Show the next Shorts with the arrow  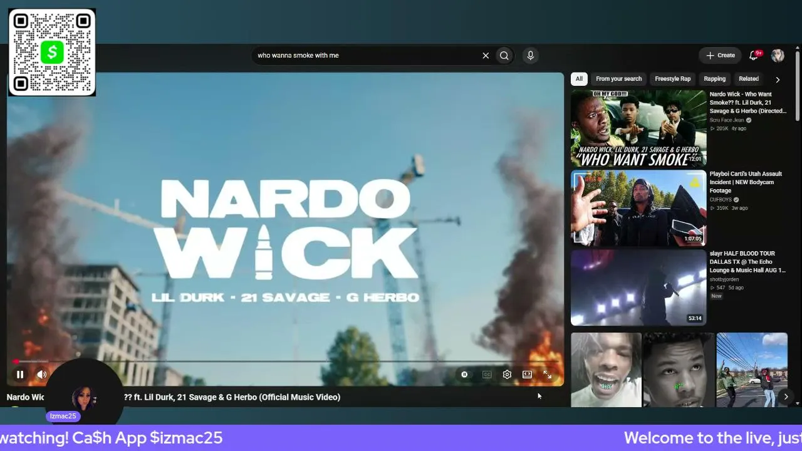[x=786, y=397]
